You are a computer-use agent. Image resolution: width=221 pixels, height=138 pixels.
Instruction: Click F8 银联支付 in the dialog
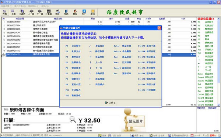73,79
